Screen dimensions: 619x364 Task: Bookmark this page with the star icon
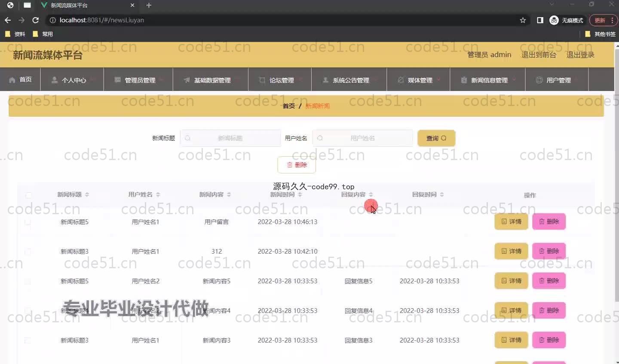click(x=523, y=20)
